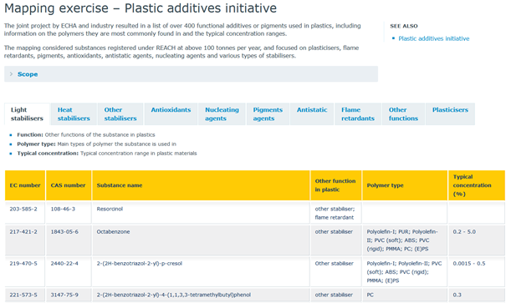Select EC number 219-470-5 cell
506x303 pixels.
pos(25,272)
